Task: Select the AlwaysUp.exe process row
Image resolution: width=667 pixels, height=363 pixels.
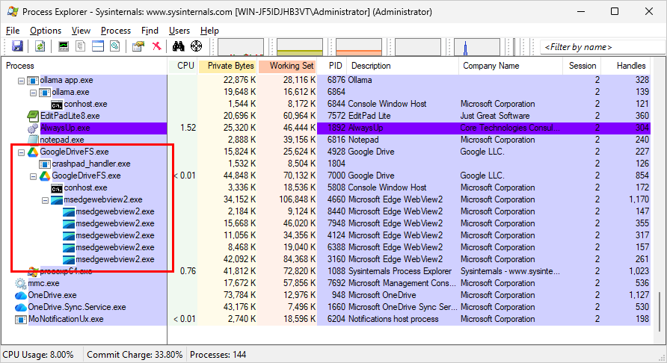Action: 62,128
